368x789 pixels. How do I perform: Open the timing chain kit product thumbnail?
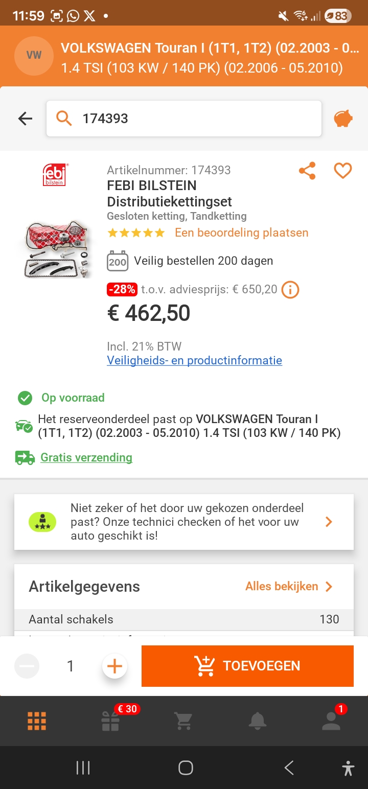coord(56,249)
